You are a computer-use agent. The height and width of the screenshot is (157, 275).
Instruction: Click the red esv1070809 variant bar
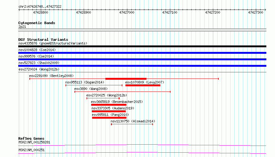pyautogui.click(x=143, y=85)
